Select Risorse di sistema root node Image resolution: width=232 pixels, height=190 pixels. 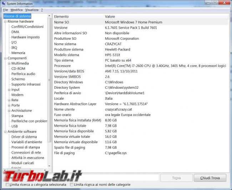point(17,16)
